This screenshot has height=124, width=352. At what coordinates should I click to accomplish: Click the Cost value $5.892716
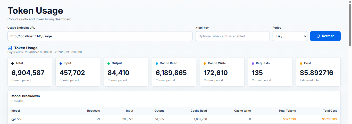tap(317, 73)
